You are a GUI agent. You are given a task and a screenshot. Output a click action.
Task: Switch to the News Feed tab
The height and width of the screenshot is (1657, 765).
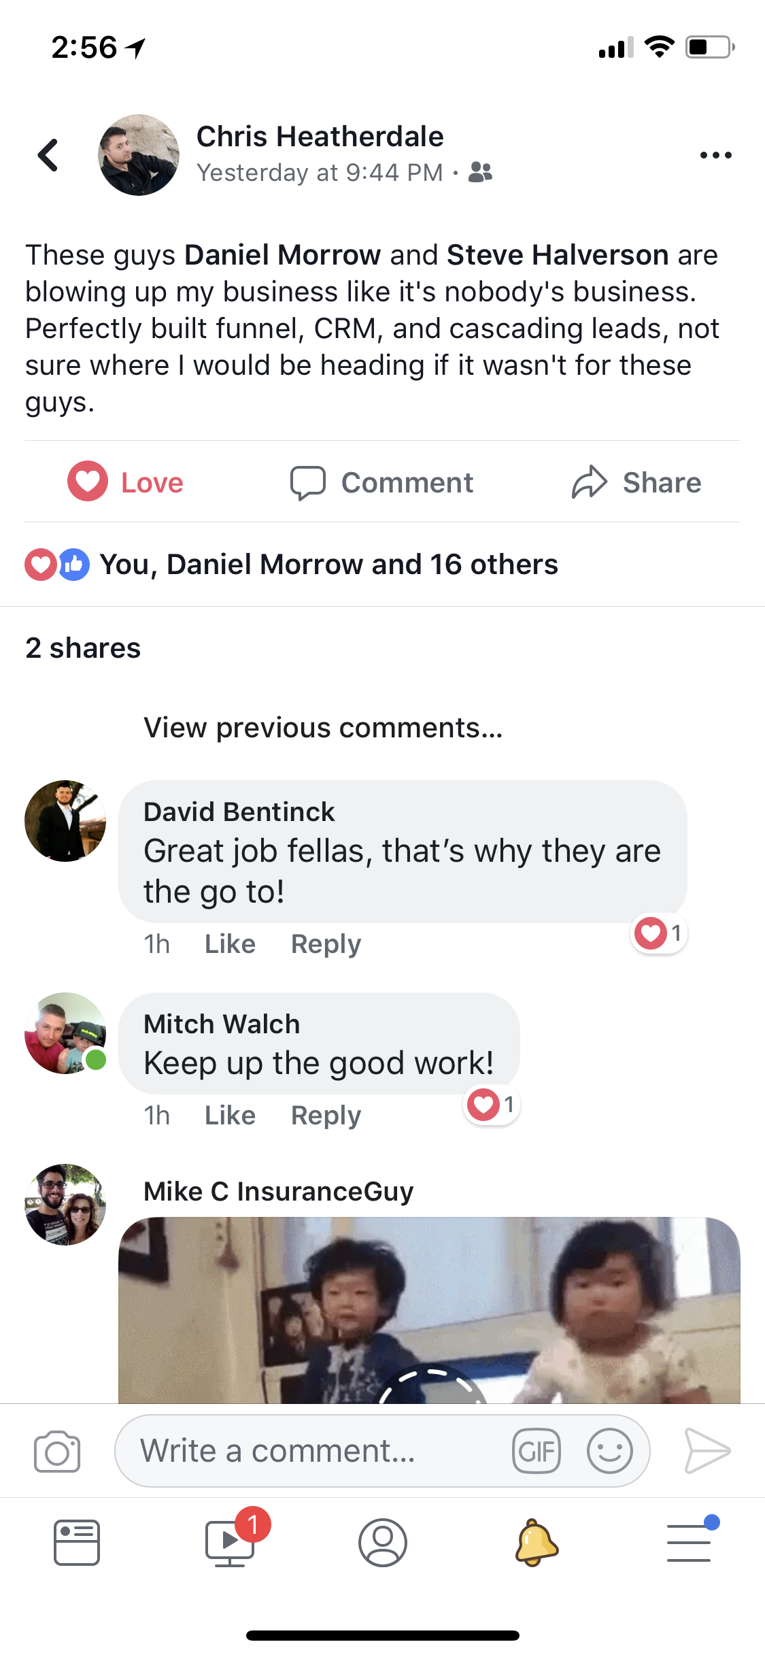pyautogui.click(x=77, y=1542)
